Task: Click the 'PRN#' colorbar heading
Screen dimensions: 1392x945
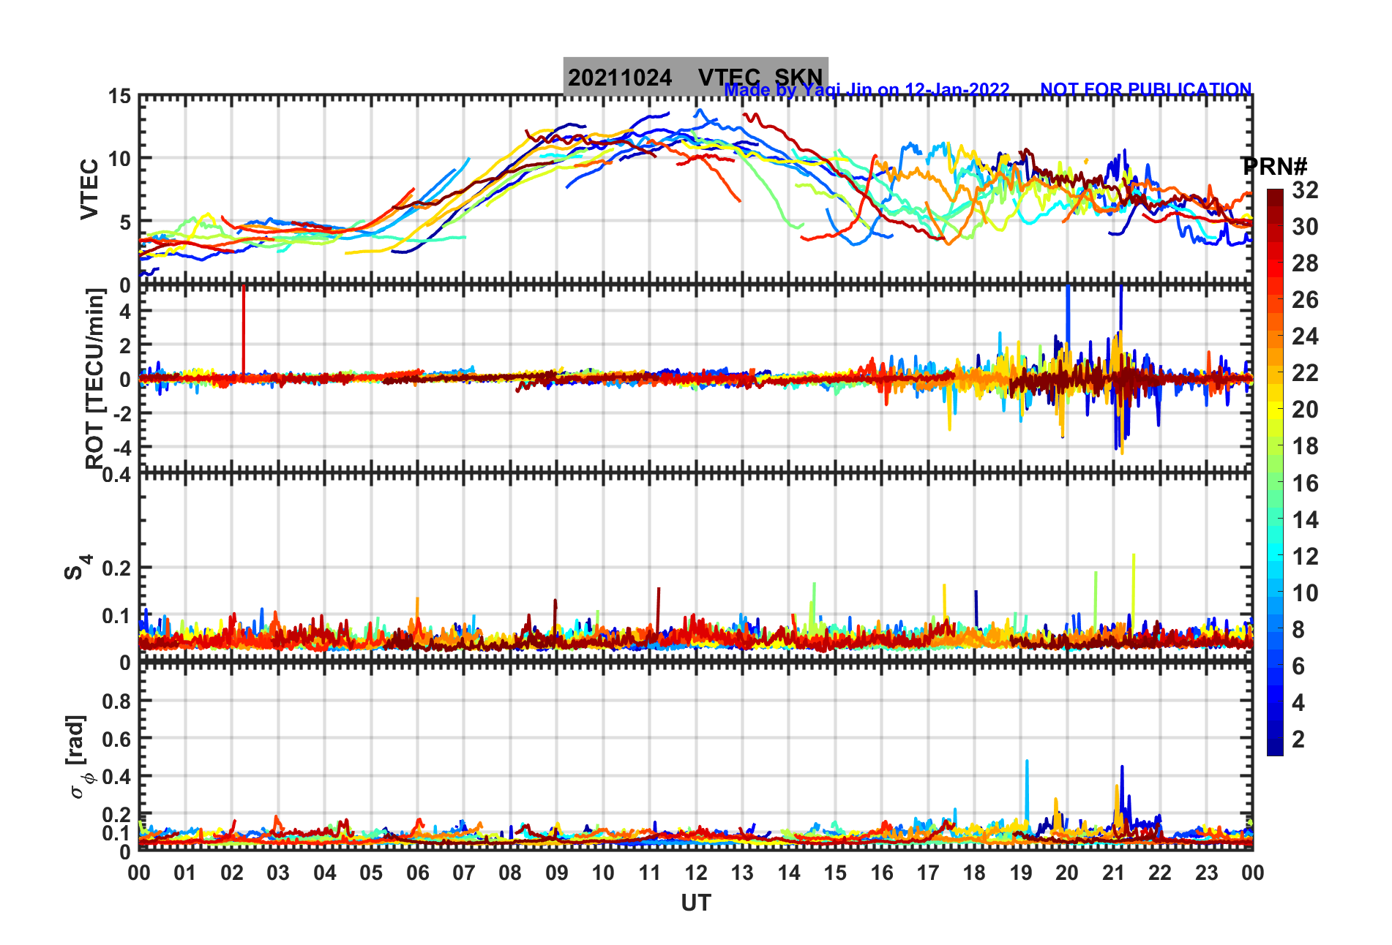Action: pyautogui.click(x=1274, y=166)
